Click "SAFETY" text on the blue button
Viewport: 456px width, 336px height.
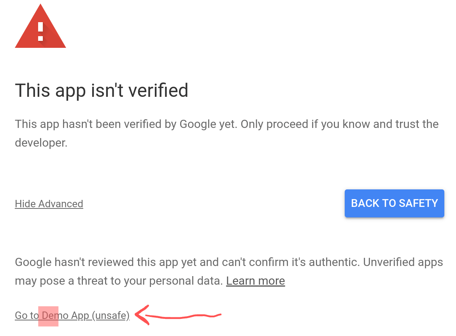pos(418,203)
